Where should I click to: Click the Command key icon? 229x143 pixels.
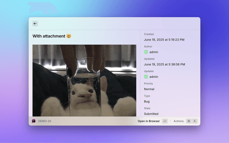pos(189,121)
